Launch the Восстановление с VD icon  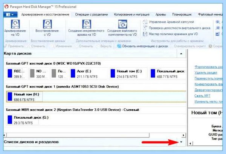(47, 24)
